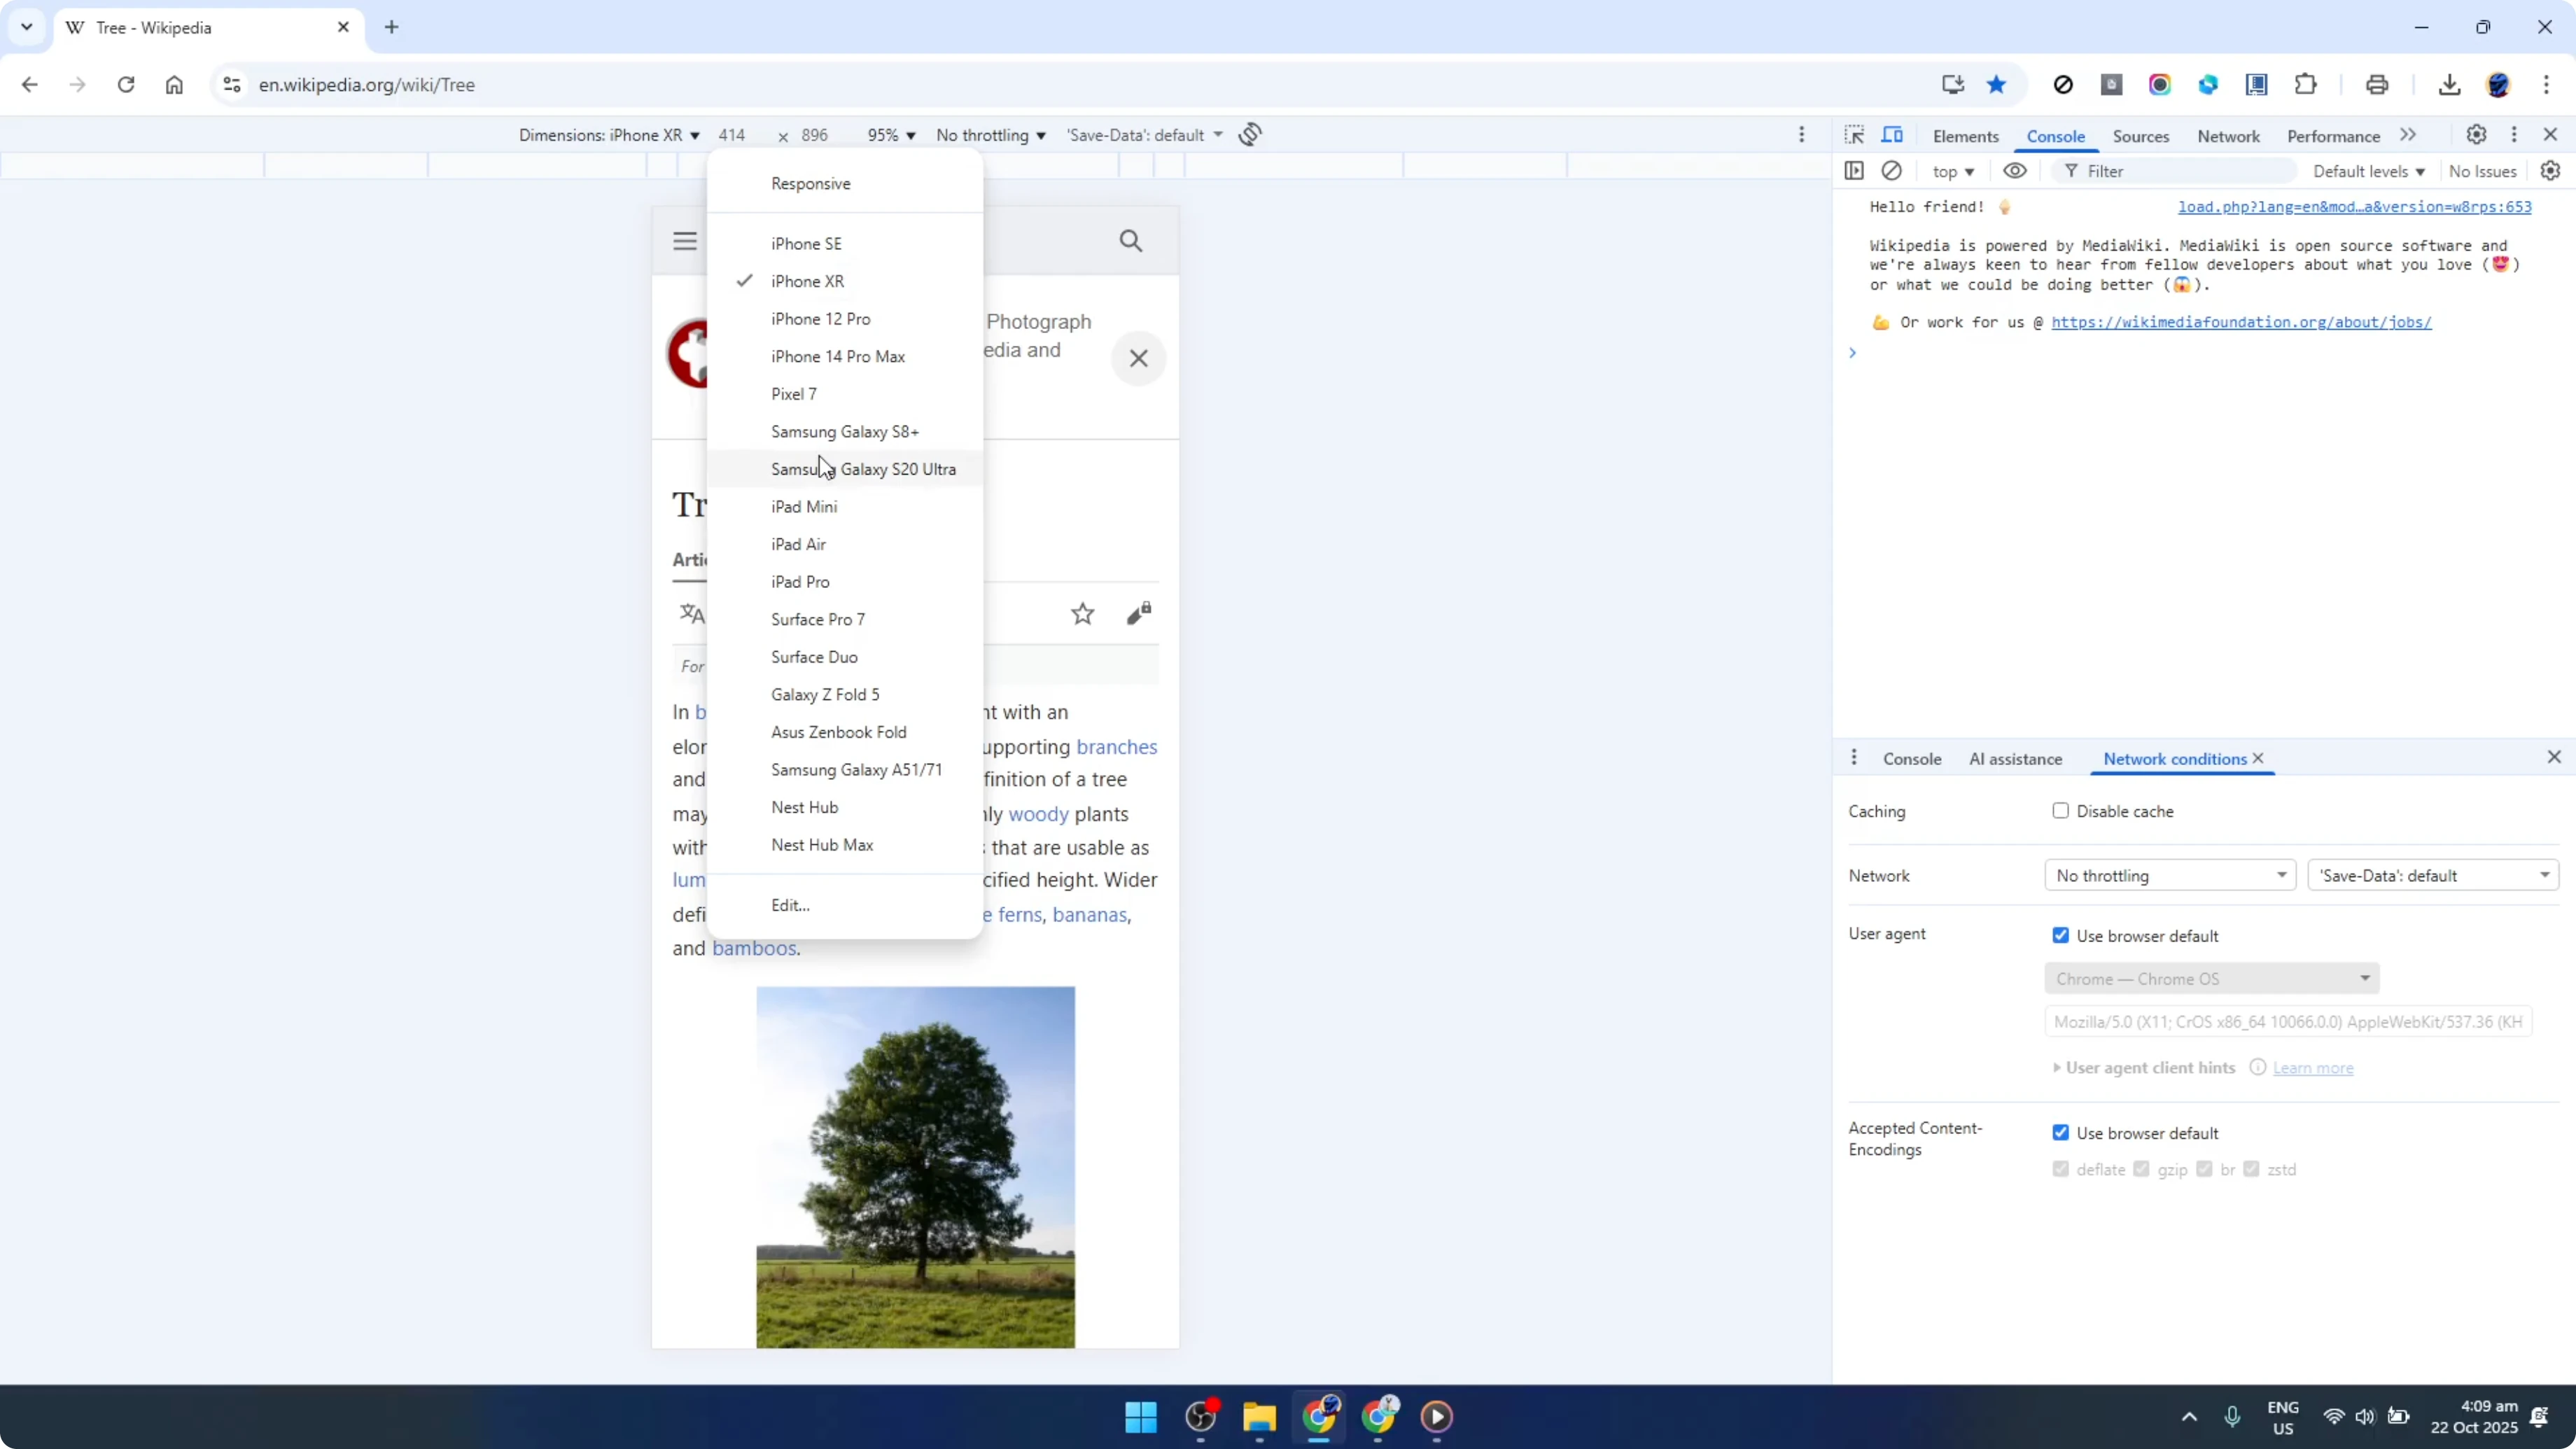Switch to the Sources tab
Viewport: 2576px width, 1449px height.
coord(2141,136)
